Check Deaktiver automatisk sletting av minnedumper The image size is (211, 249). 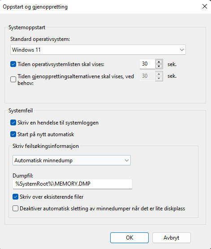[x=15, y=209]
